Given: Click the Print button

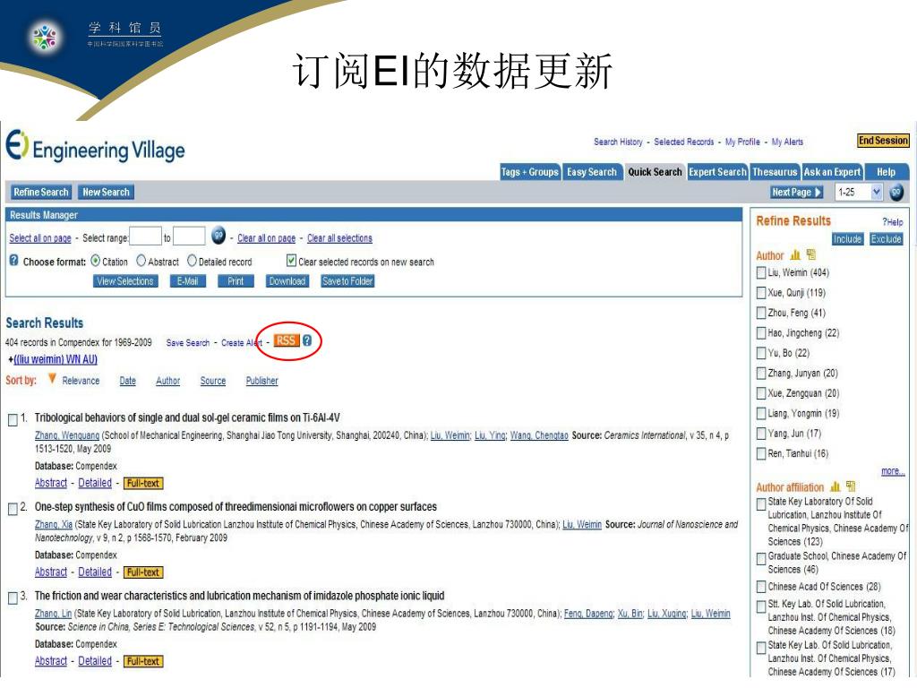Looking at the screenshot, I should point(236,281).
